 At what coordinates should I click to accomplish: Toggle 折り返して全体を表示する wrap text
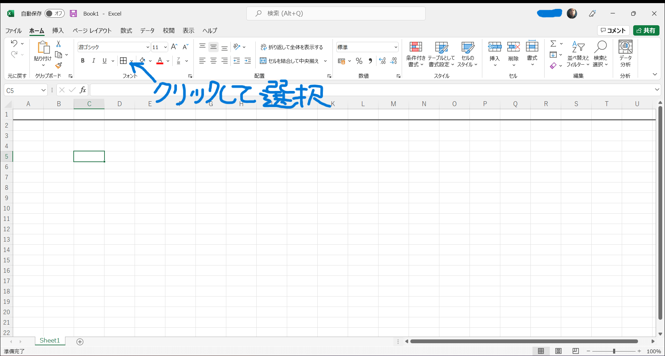292,47
